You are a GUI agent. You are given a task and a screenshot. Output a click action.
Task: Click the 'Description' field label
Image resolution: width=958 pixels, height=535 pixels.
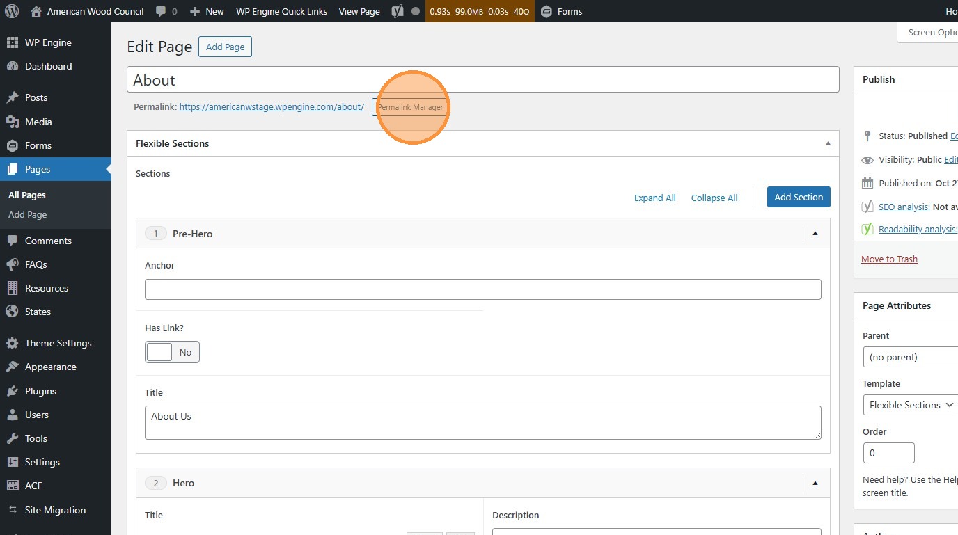[515, 516]
